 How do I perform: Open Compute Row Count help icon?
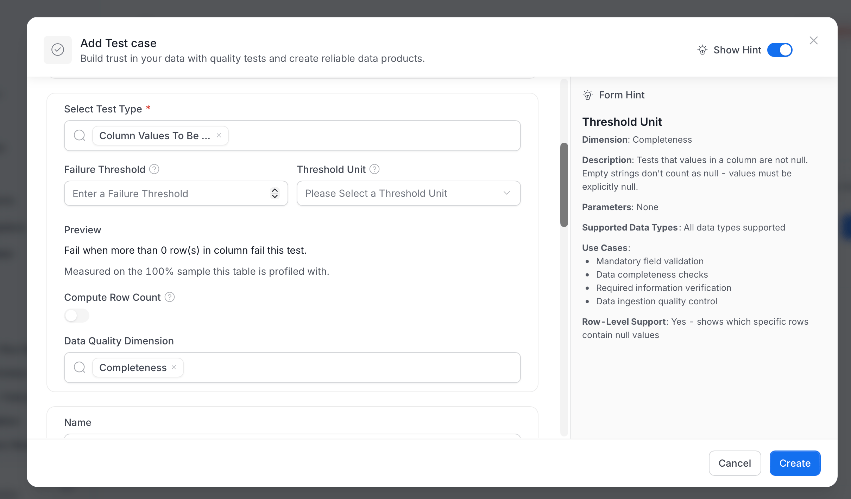(x=170, y=297)
